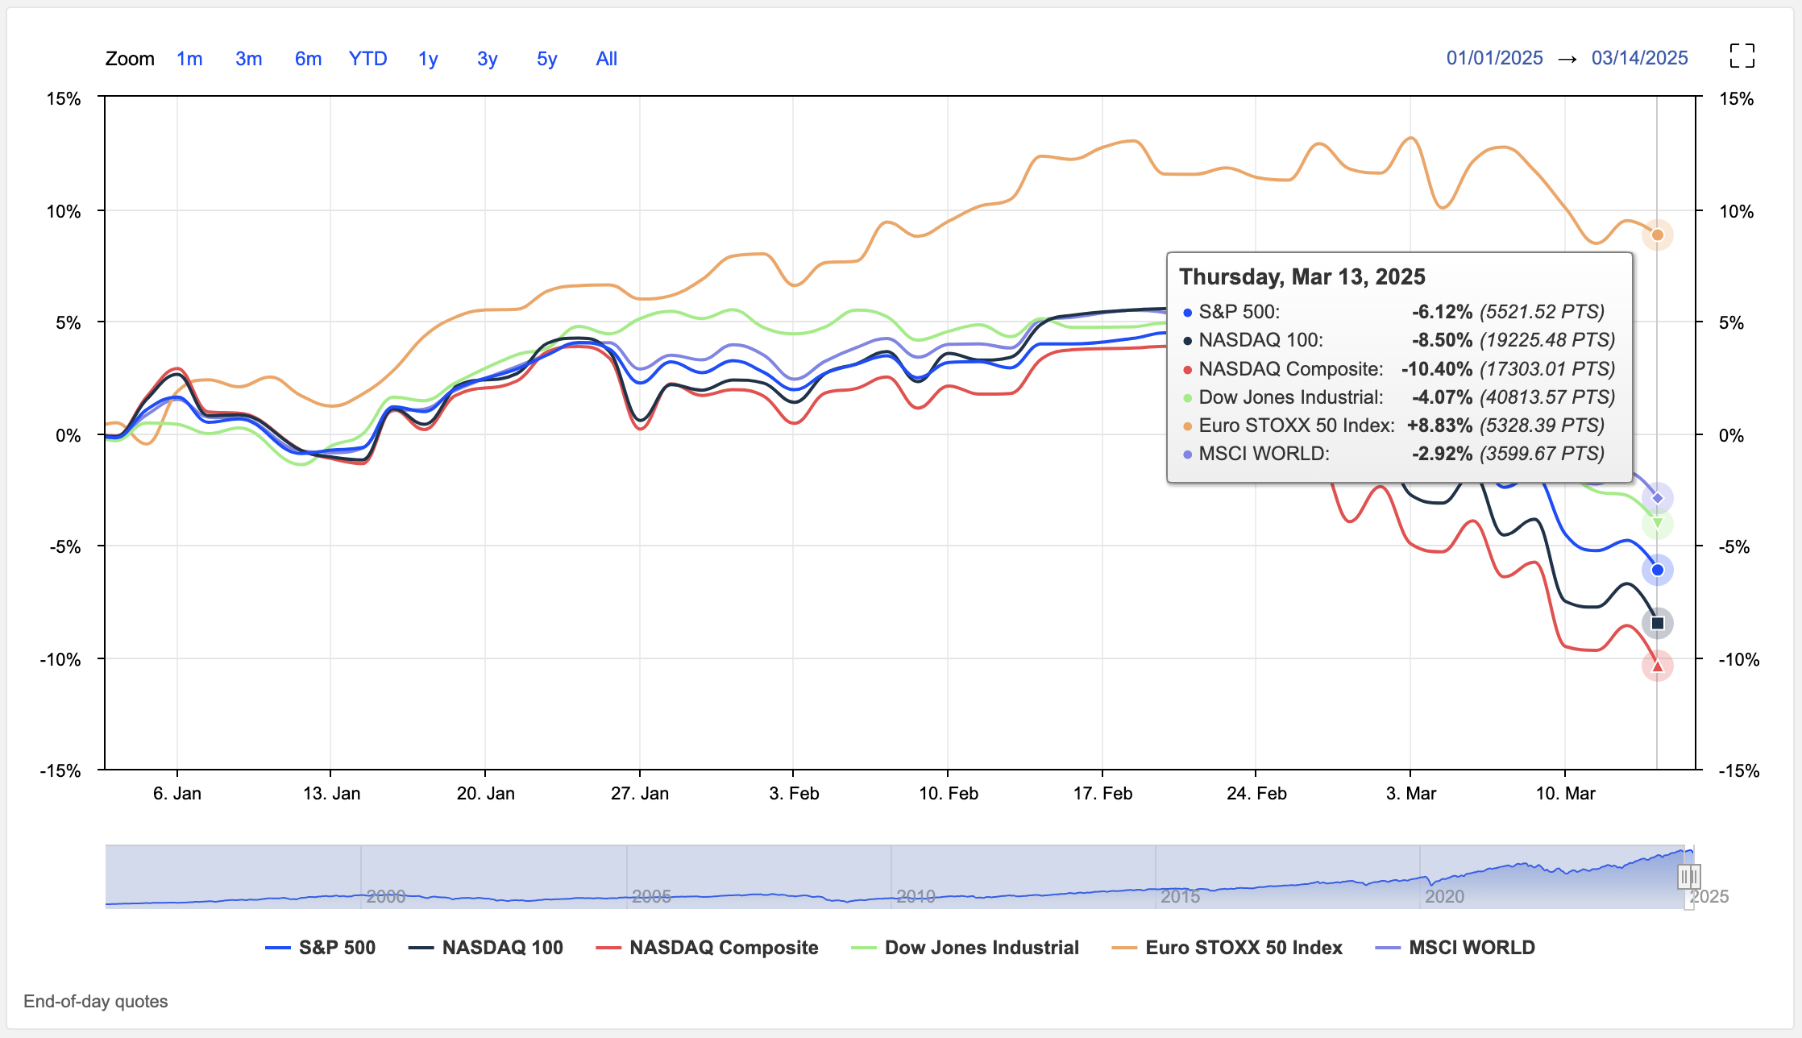Image resolution: width=1802 pixels, height=1038 pixels.
Task: Click the 2020 label in navigator timeline
Action: click(x=1444, y=896)
